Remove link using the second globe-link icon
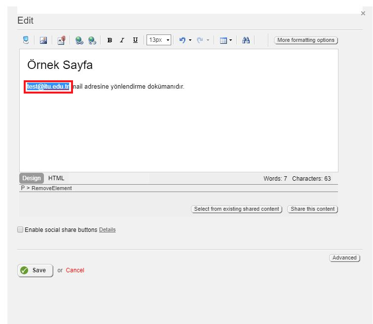 click(92, 40)
